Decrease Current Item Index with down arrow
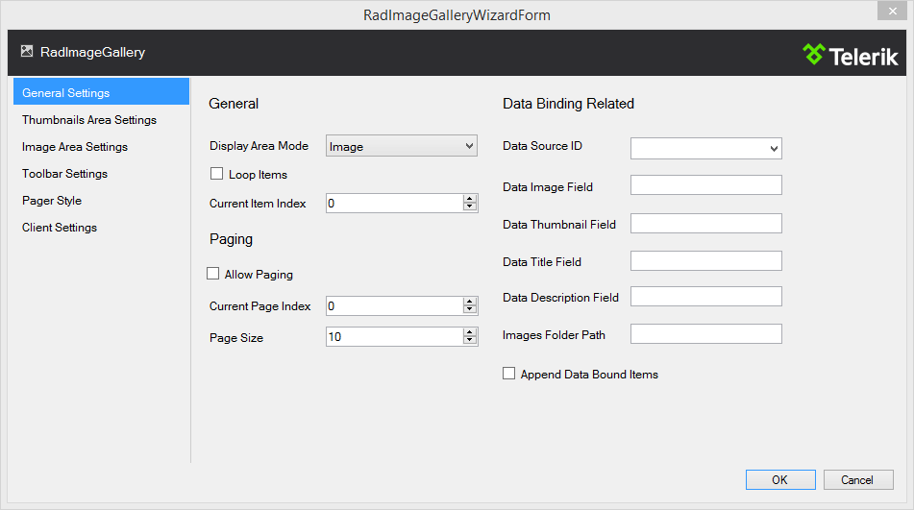 click(470, 207)
